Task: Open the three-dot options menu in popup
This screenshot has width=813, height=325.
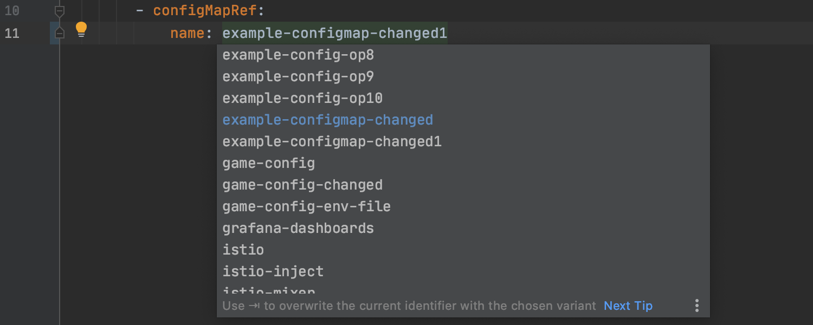Action: pyautogui.click(x=697, y=305)
